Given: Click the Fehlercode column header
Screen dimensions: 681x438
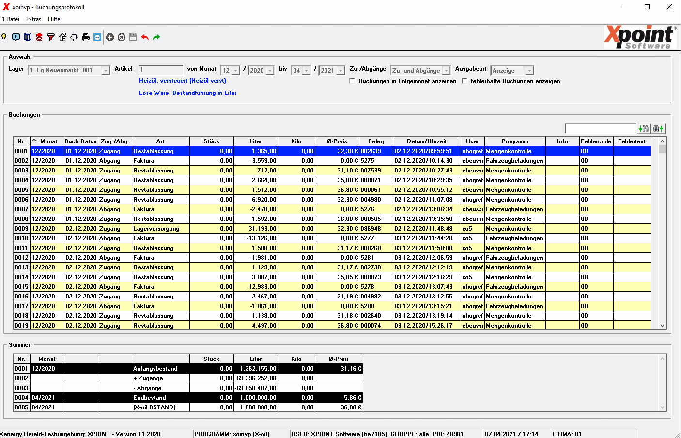Looking at the screenshot, I should click(x=596, y=141).
